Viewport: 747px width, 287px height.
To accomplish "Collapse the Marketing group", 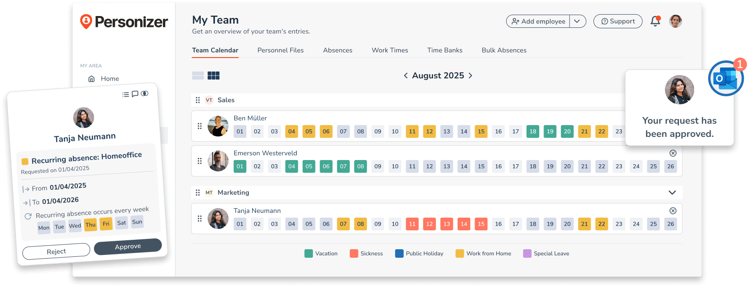I will pos(672,193).
